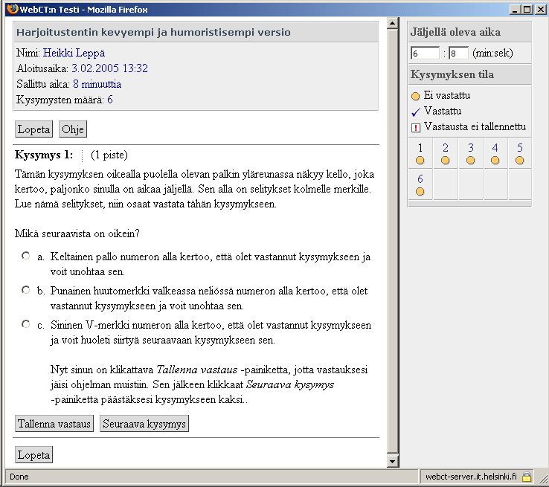Click the Vastausta ei tallennettu legend text
Screen dimensions: 549x487
(475, 126)
